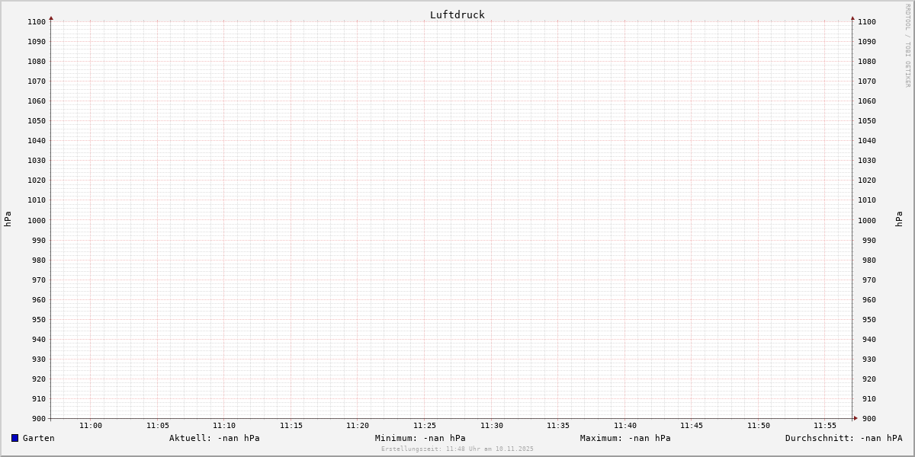The image size is (915, 457).
Task: Click the 900 label on the left axis
Action: click(x=37, y=418)
